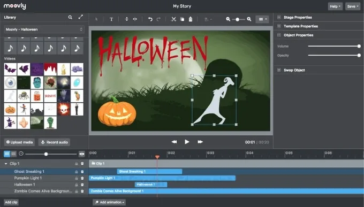Copy the selected object
Viewport: 364px width, 207px height.
pos(182,19)
